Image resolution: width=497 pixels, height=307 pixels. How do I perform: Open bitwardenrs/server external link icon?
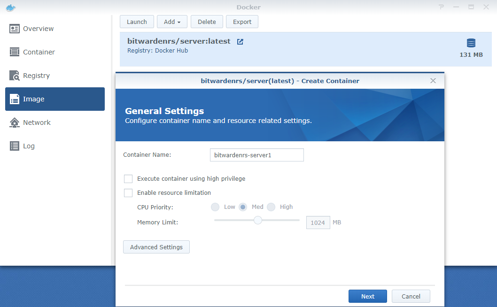[240, 42]
